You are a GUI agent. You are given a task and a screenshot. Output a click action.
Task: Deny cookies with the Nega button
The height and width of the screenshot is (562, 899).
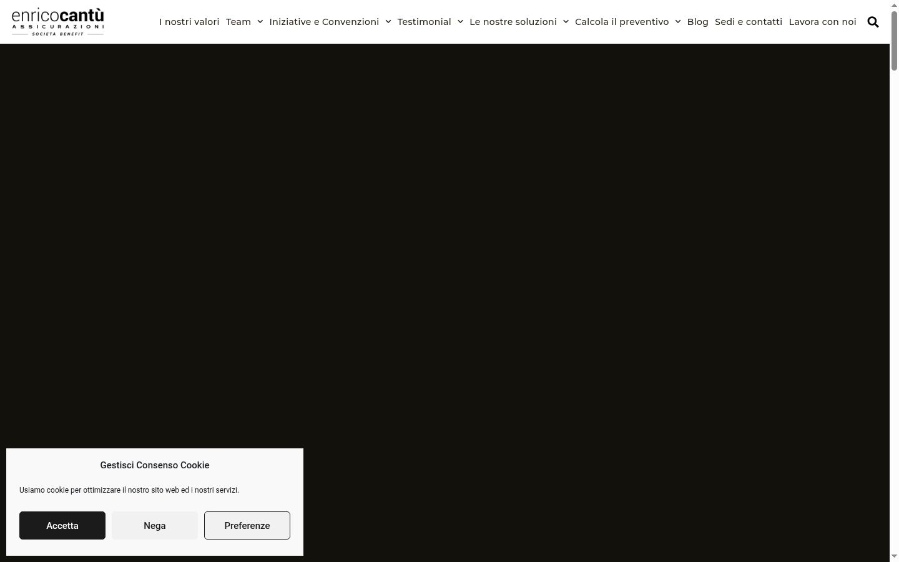155,526
